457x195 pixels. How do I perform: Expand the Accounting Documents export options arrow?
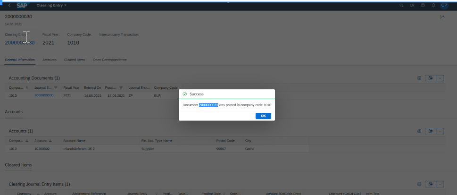tap(440, 78)
